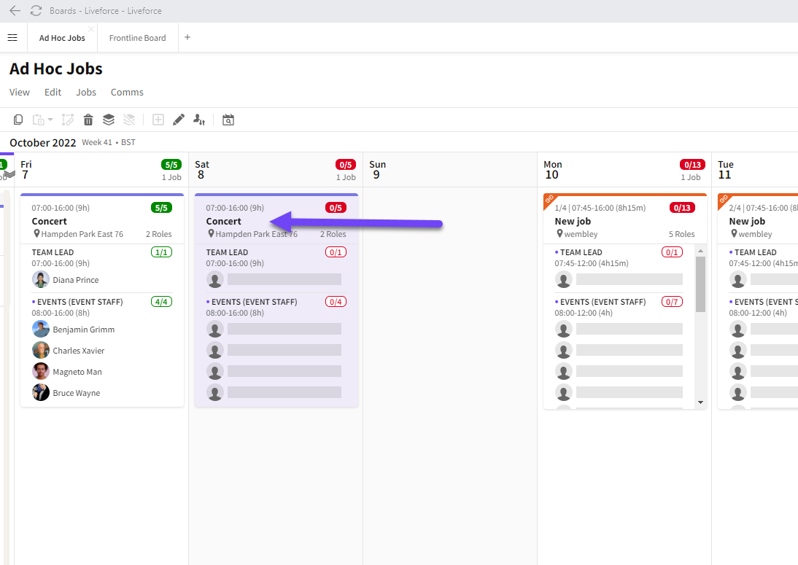
Task: Click Diana Prince's avatar photo
Action: [x=41, y=280]
